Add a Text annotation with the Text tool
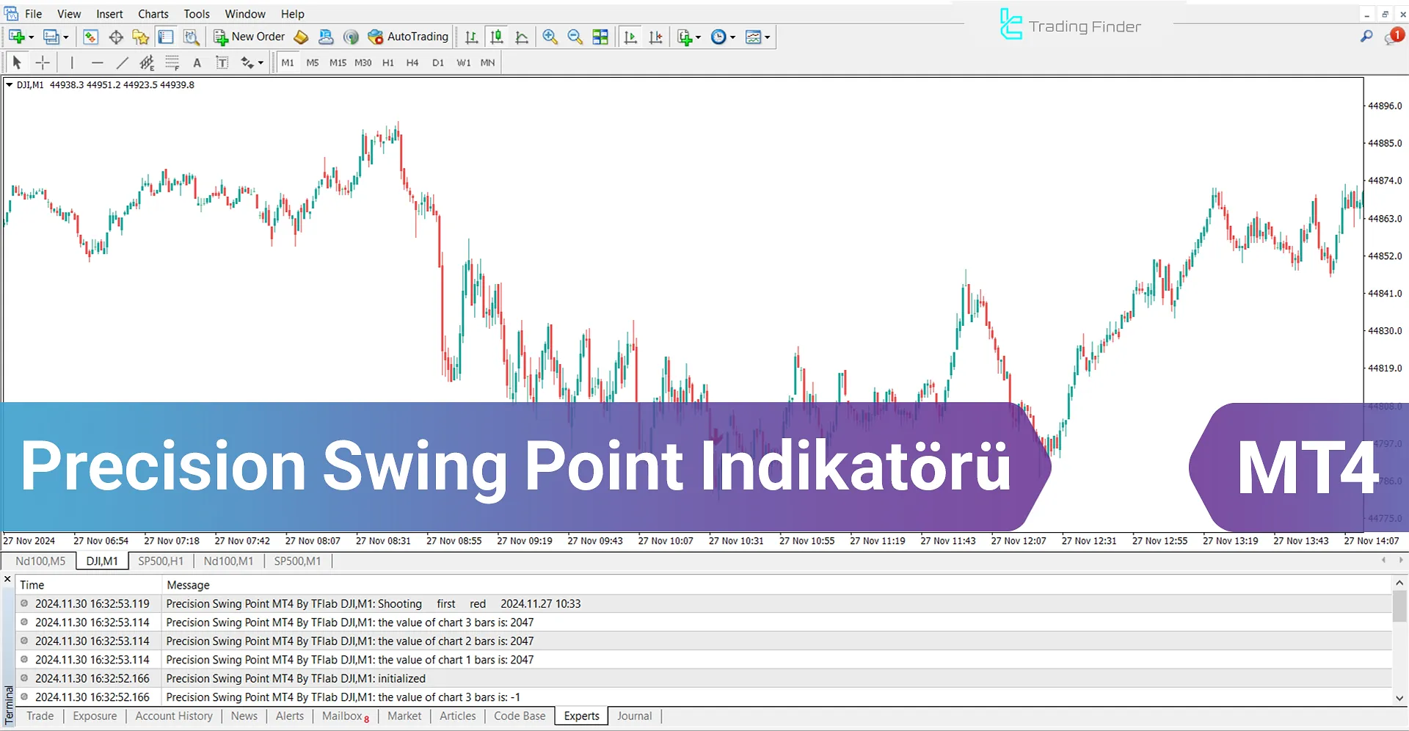This screenshot has width=1409, height=731. click(197, 63)
